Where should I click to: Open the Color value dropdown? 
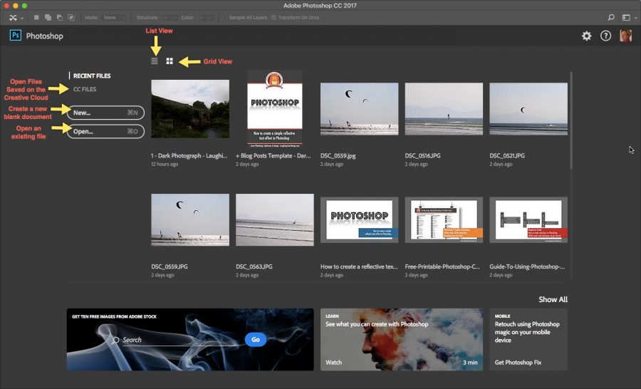point(206,18)
